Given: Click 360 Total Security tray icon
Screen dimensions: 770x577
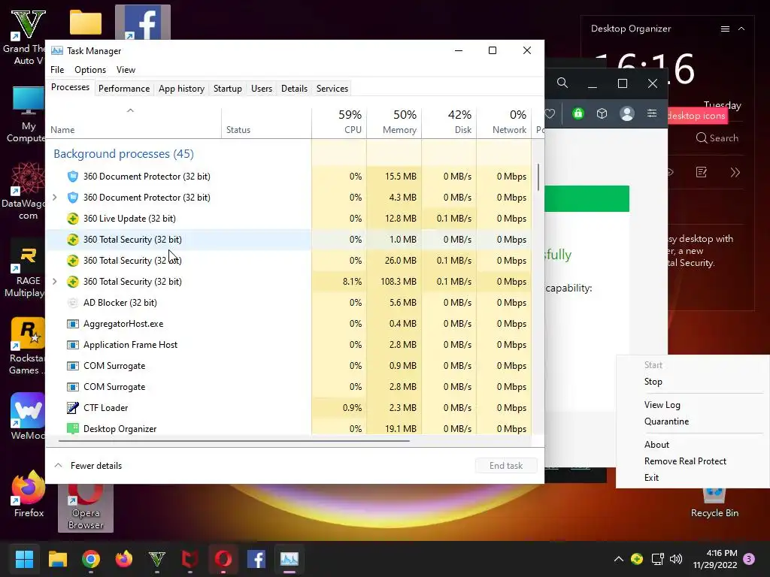Looking at the screenshot, I should tap(637, 559).
